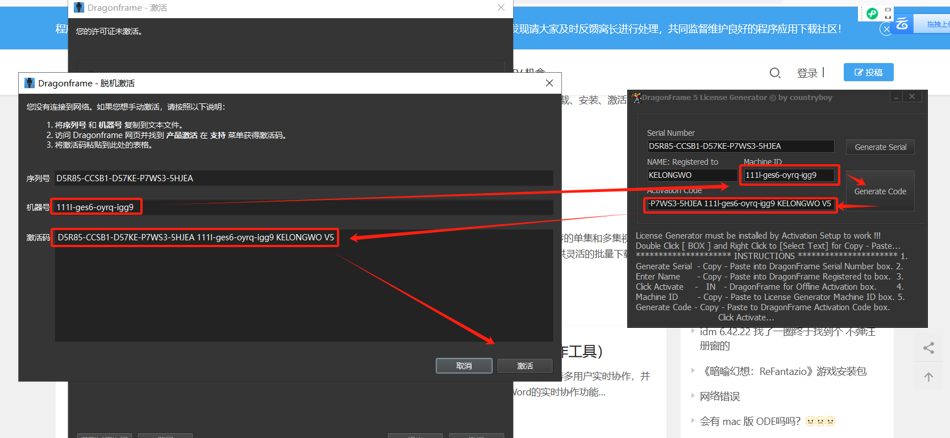Click the blue 投稿 submit button

[x=869, y=72]
